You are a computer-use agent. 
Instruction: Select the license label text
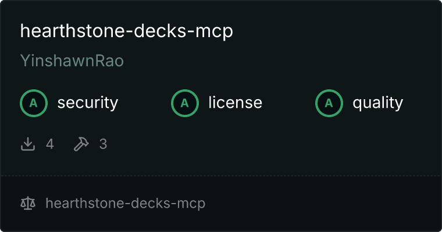coord(236,102)
